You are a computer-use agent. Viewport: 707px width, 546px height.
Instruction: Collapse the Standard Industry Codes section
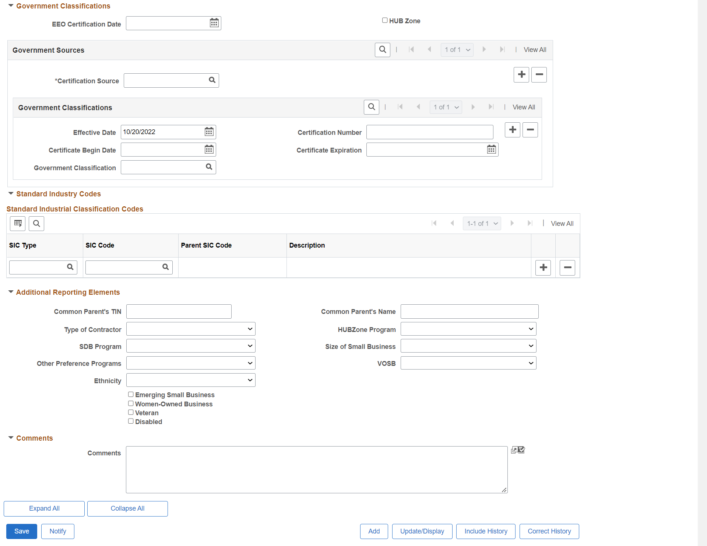(11, 193)
